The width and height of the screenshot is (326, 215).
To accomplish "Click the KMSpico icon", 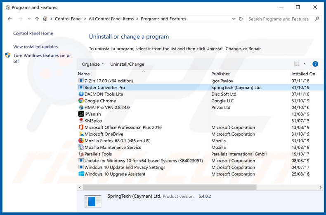I will (x=81, y=120).
